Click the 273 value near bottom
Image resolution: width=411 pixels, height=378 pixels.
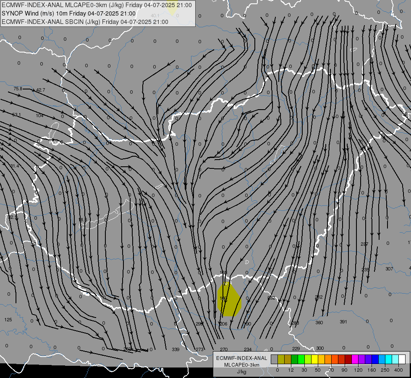pyautogui.click(x=199, y=349)
